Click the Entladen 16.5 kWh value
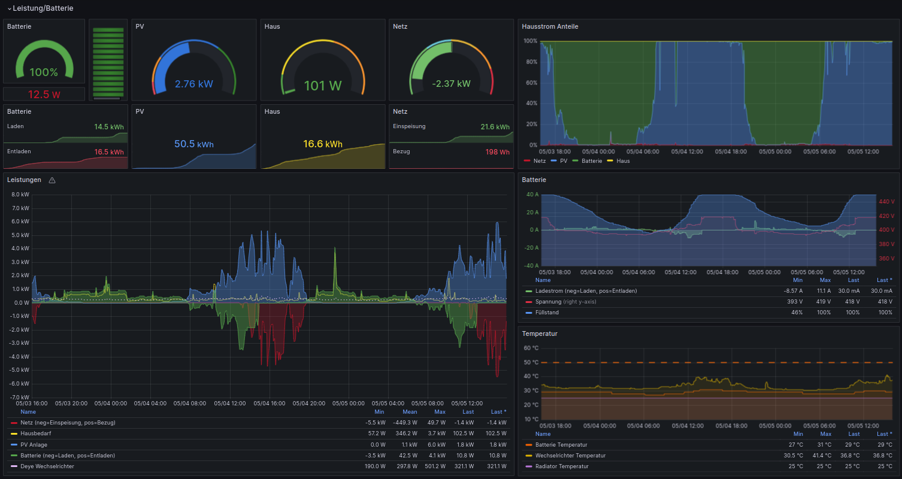 point(109,152)
